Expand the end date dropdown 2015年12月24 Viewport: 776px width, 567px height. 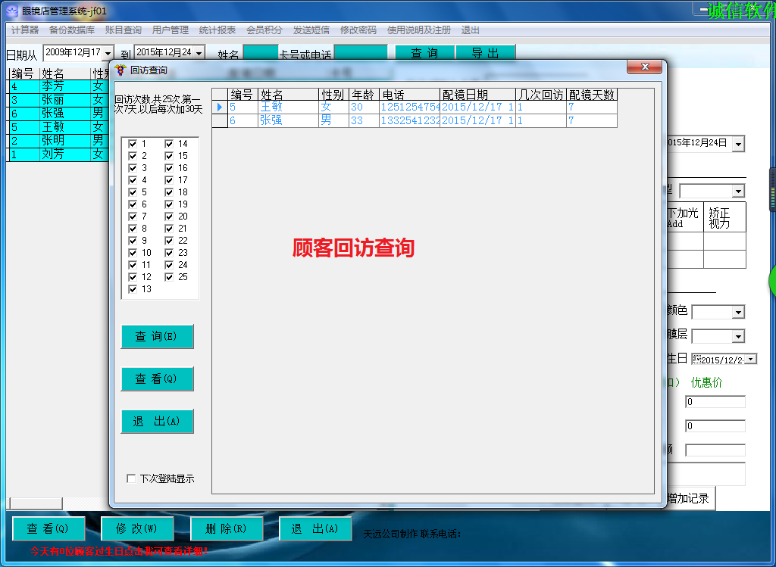click(x=199, y=53)
